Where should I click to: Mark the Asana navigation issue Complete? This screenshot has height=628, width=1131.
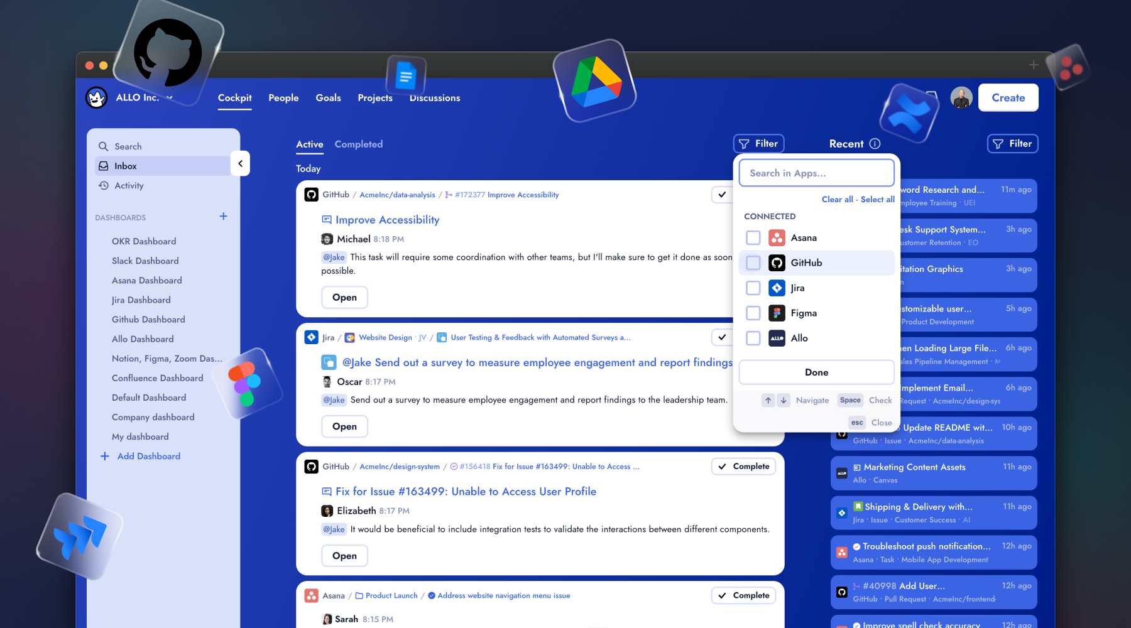(x=743, y=595)
